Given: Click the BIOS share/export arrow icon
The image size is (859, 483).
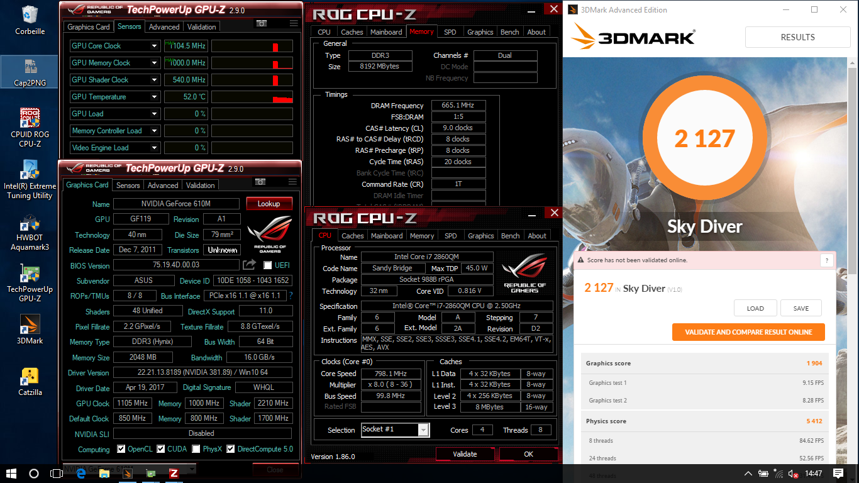Looking at the screenshot, I should [249, 265].
